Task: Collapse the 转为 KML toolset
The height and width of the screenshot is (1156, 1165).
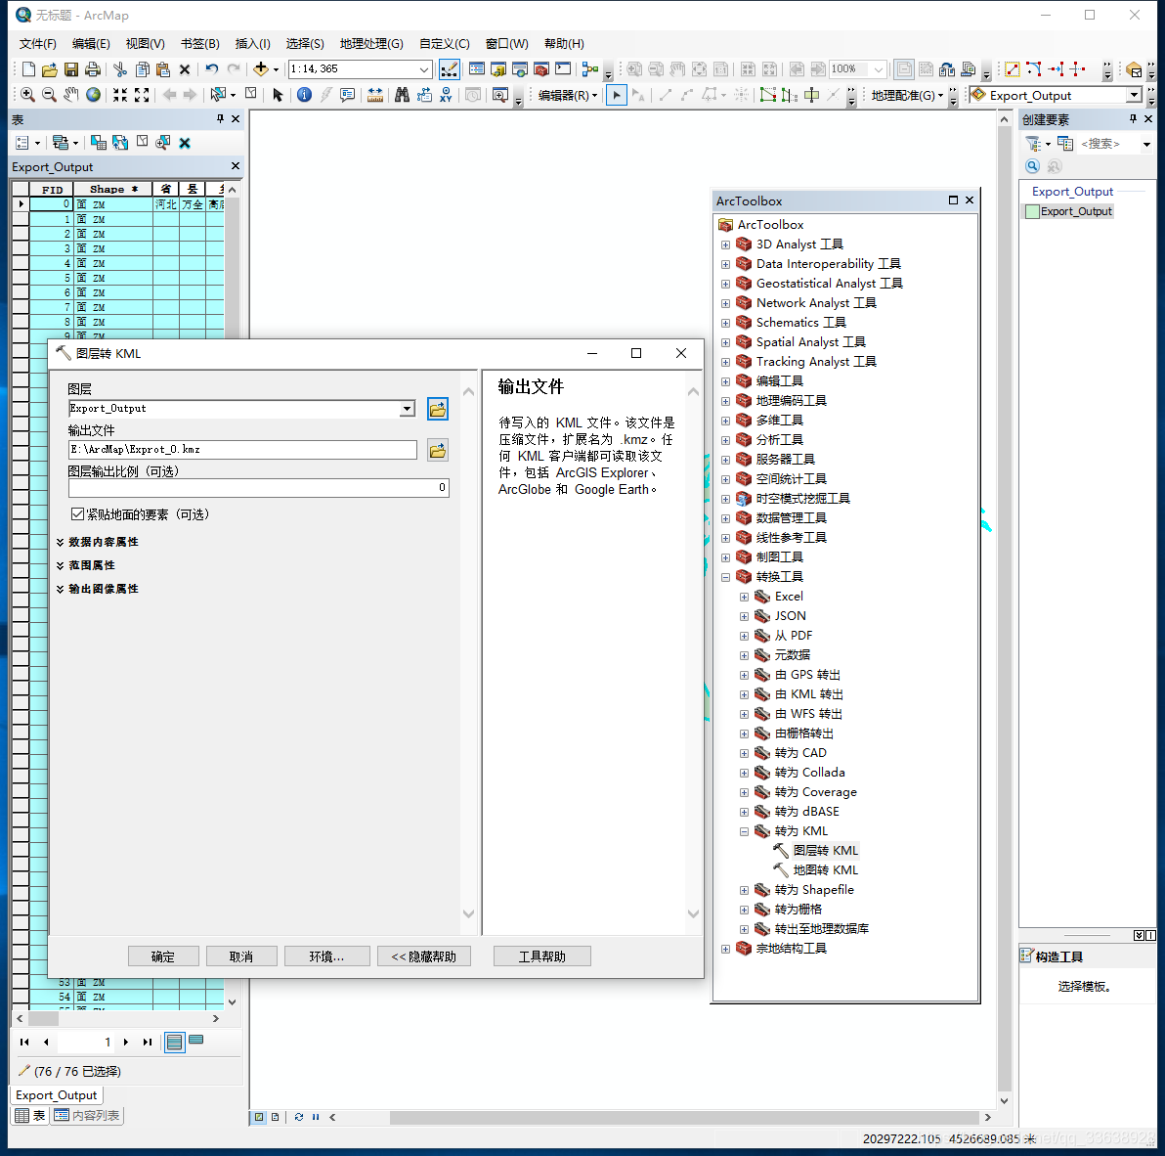Action: tap(744, 831)
